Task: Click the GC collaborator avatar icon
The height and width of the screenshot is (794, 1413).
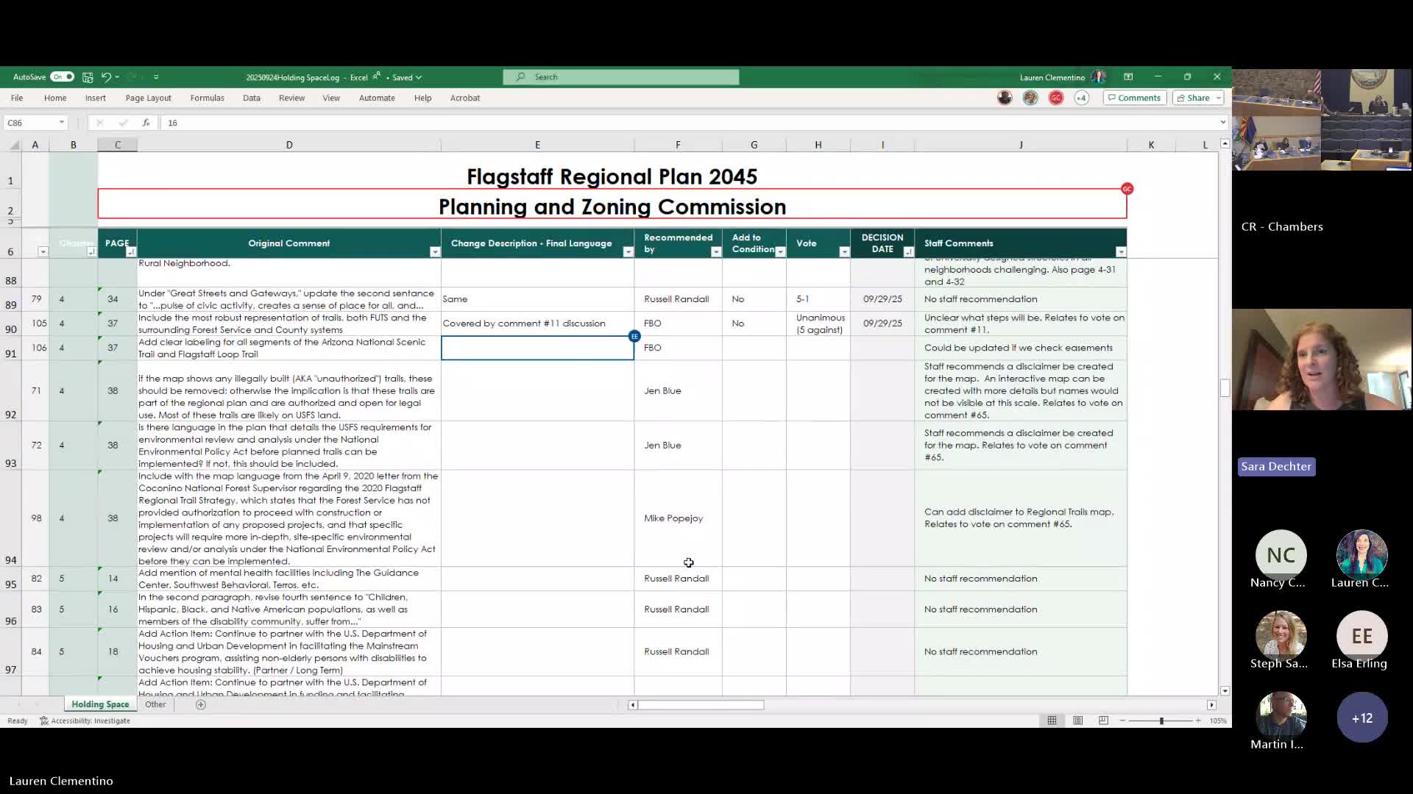Action: click(x=1055, y=98)
